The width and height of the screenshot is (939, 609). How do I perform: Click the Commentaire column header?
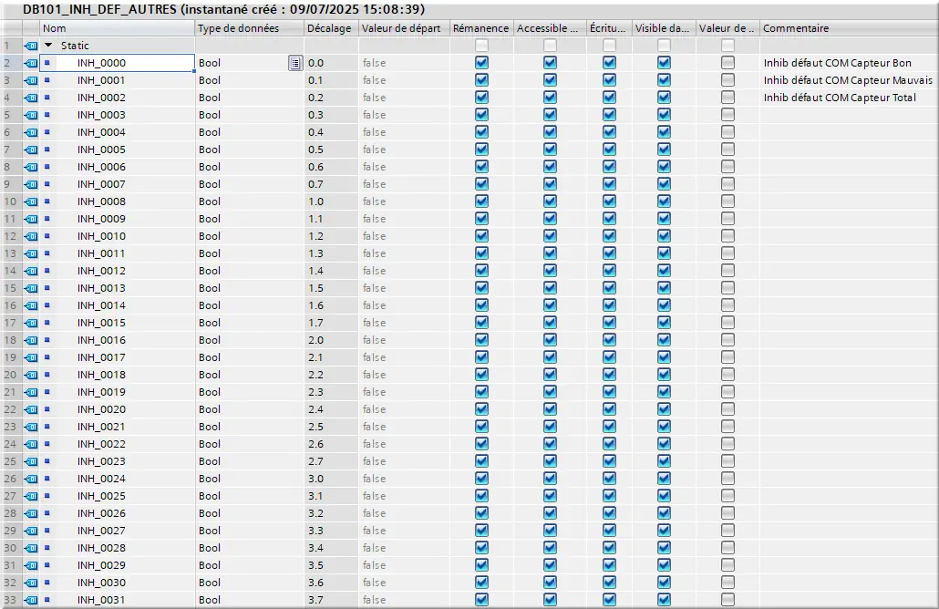coord(849,28)
